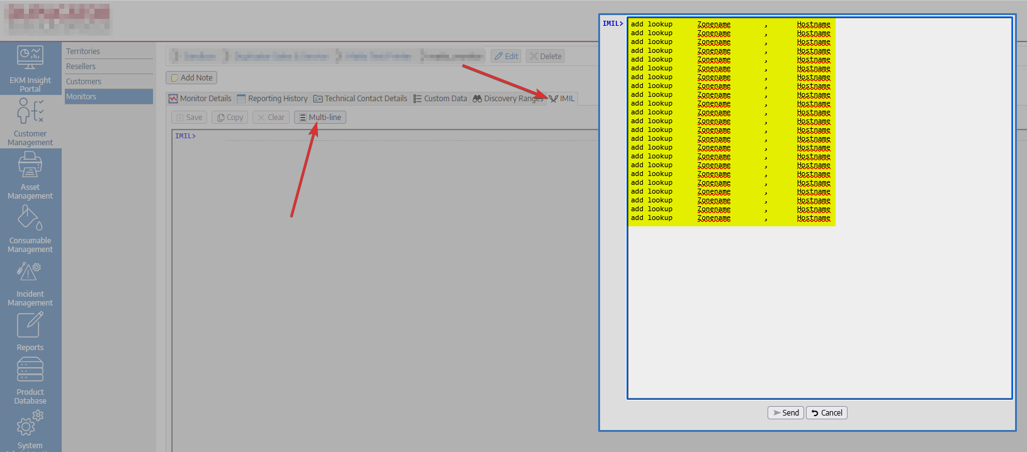Open Customer Management sidebar icon
1027x452 pixels.
click(x=30, y=112)
